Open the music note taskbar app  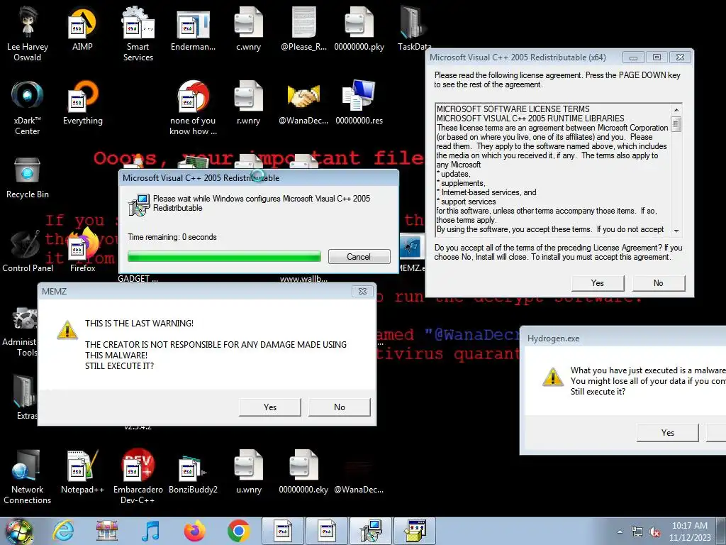click(150, 531)
